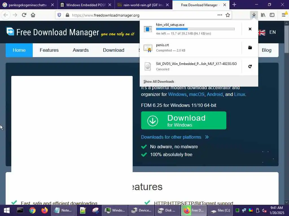Bookmark this page with the star icon
Screen dimensions: 289x216
click(x=228, y=15)
